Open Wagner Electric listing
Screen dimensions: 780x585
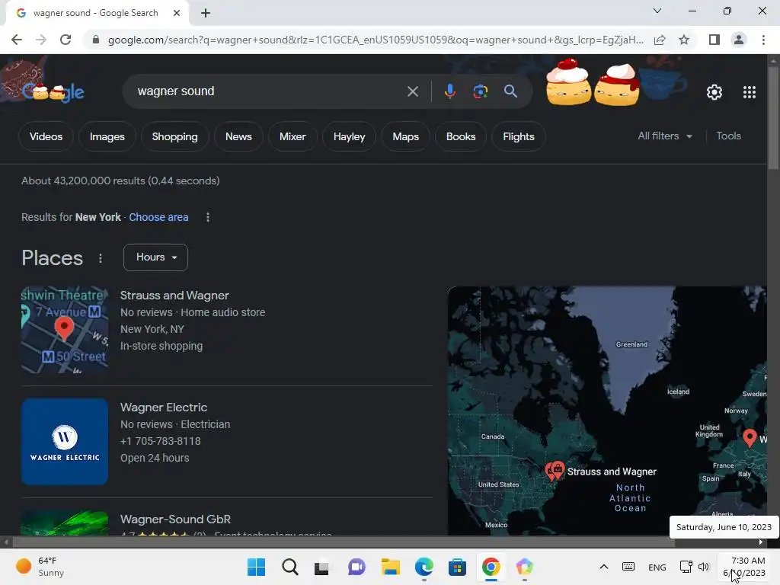(164, 408)
